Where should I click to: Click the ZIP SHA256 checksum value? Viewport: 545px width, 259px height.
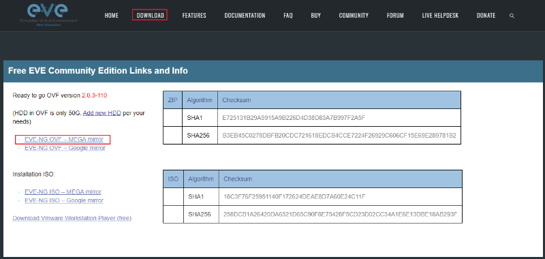pos(339,135)
